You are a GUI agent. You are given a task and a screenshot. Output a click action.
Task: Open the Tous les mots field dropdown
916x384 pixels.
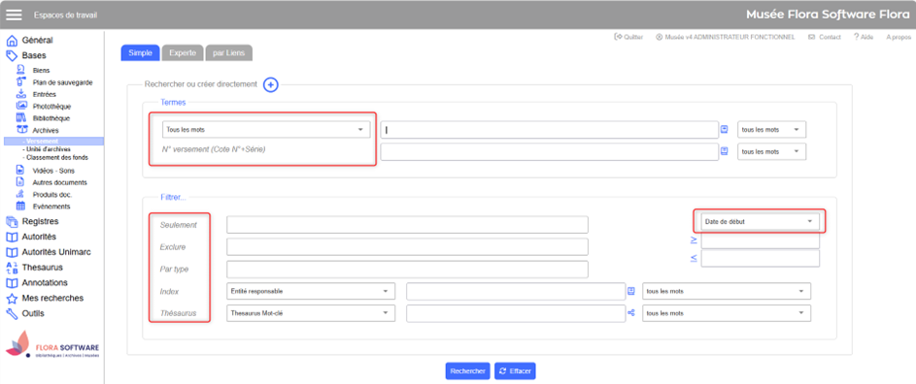pyautogui.click(x=266, y=130)
